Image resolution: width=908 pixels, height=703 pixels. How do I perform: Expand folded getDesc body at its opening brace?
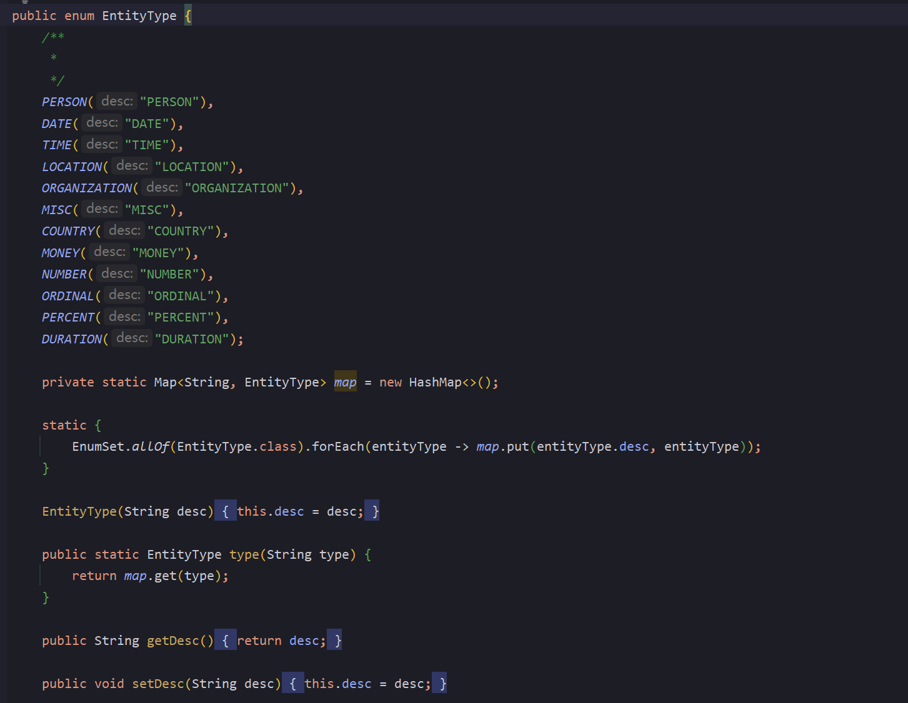[x=226, y=641]
